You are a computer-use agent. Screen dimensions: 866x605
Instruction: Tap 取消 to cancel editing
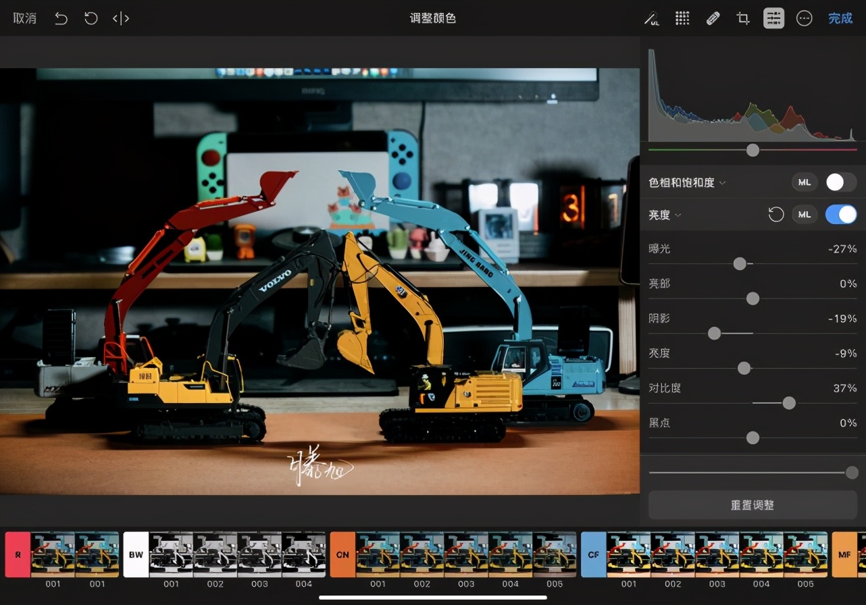[x=25, y=18]
